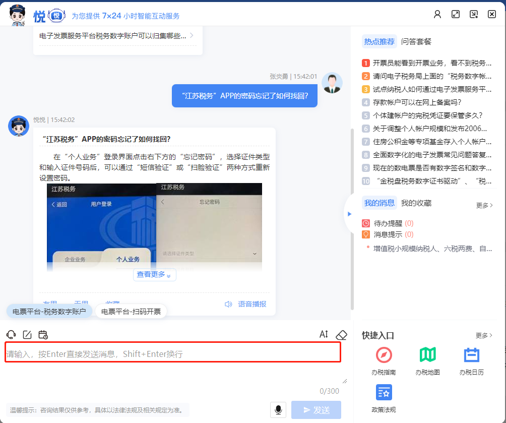
Task: Click the 忘记密码 screenshot thumbnail
Action: pyautogui.click(x=209, y=227)
